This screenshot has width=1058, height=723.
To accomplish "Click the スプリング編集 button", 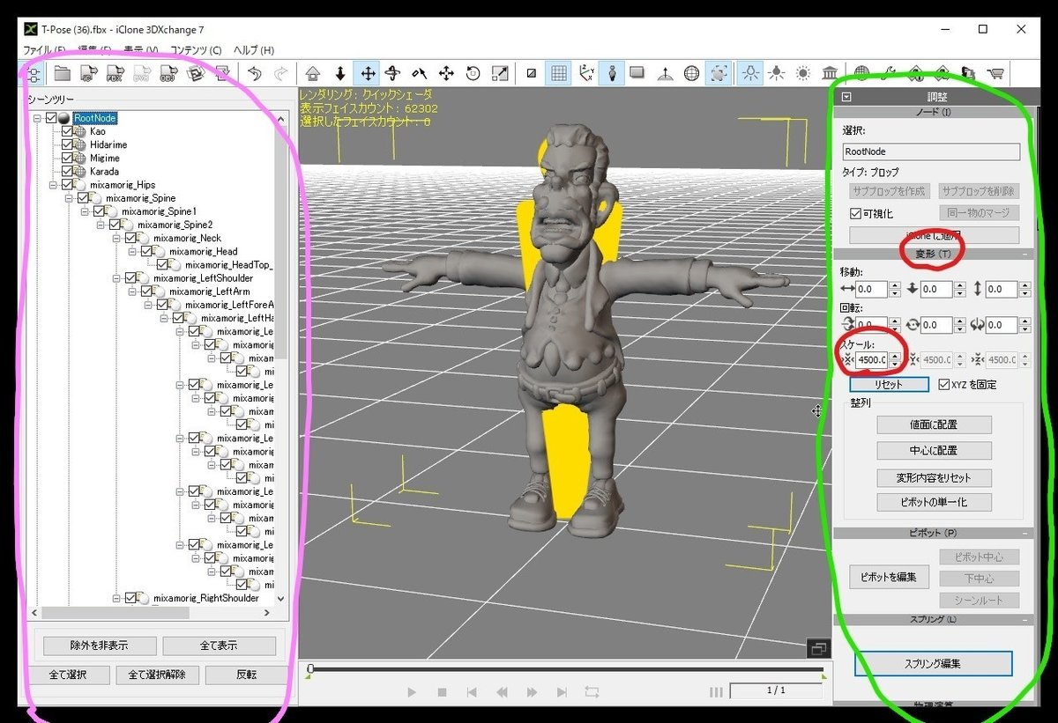I will pyautogui.click(x=934, y=663).
